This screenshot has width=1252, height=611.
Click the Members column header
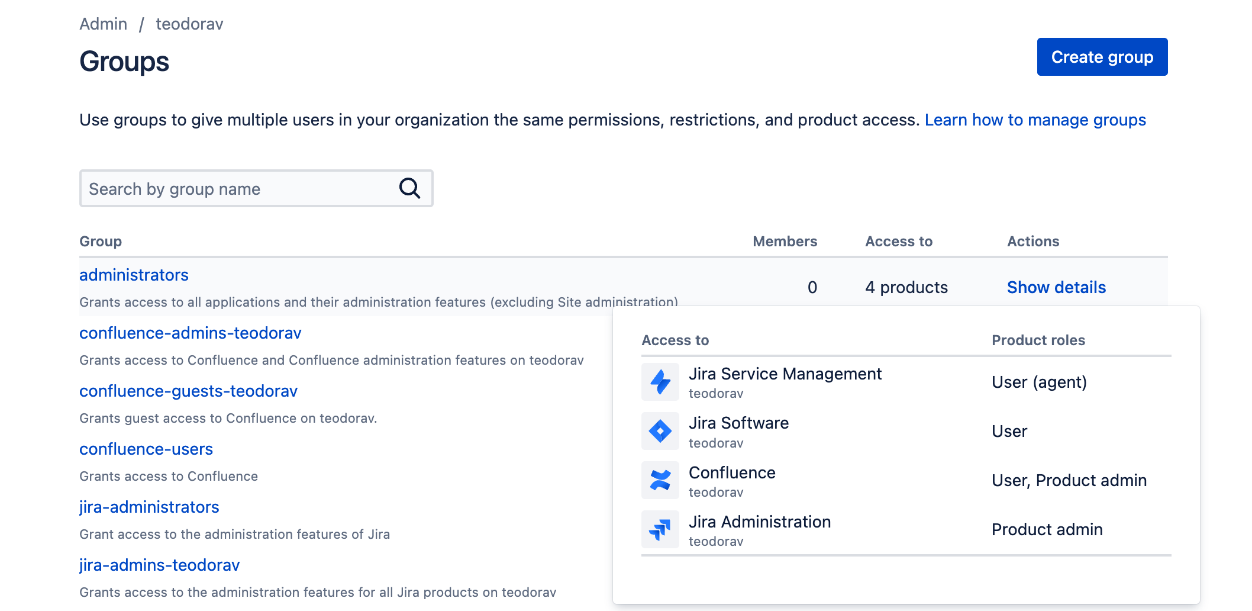click(785, 241)
